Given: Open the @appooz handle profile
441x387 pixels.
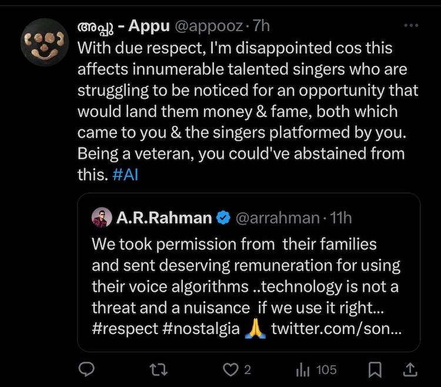Looking at the screenshot, I should (206, 26).
